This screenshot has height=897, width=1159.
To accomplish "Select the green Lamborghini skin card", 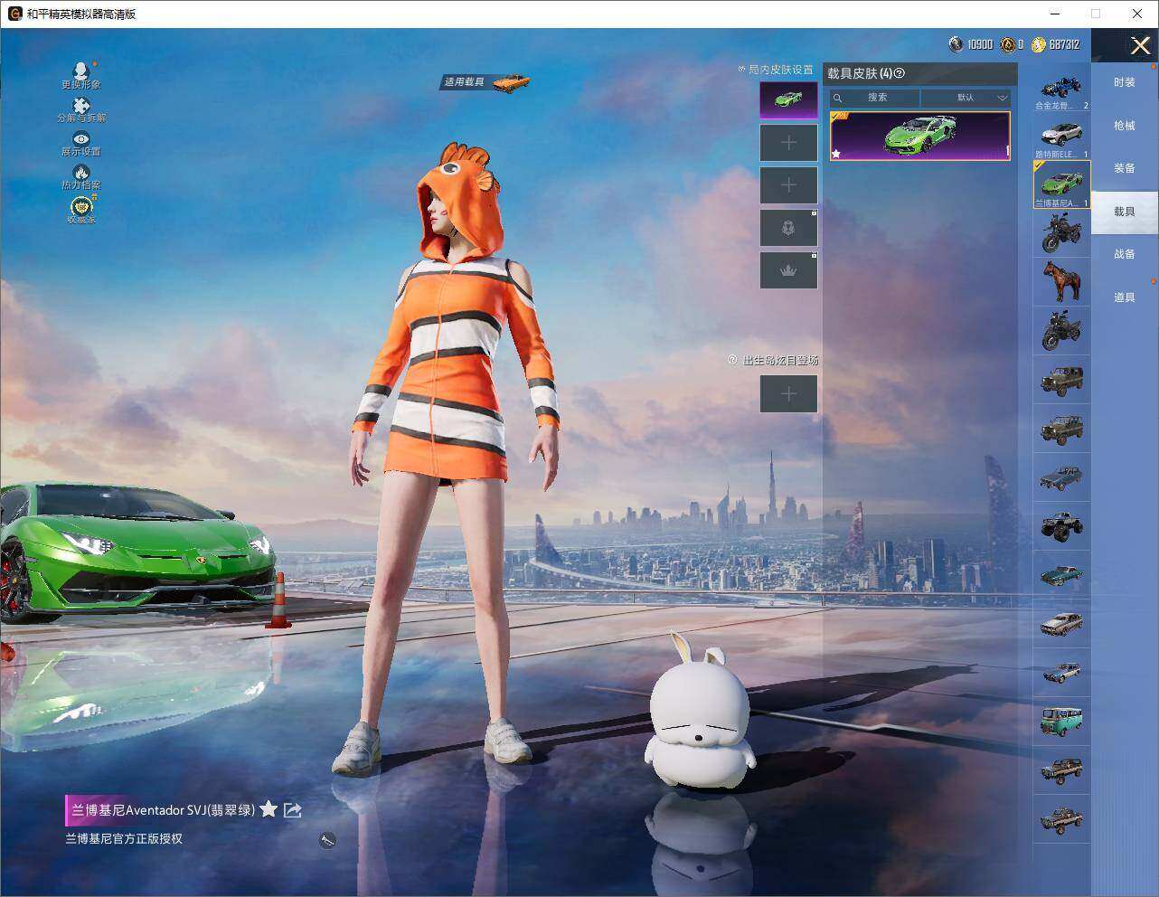I will [x=919, y=137].
